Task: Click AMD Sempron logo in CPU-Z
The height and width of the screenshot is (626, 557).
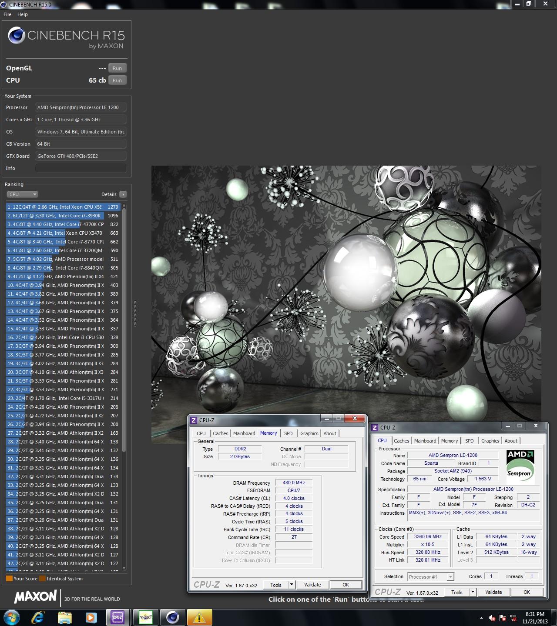Action: pos(520,467)
